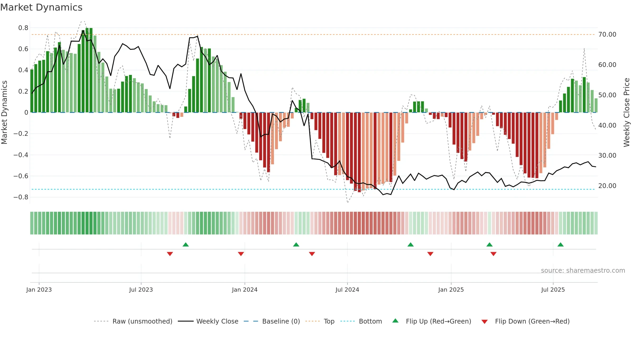Click the 0.8 left axis tick label
The width and height of the screenshot is (634, 356).
click(23, 28)
